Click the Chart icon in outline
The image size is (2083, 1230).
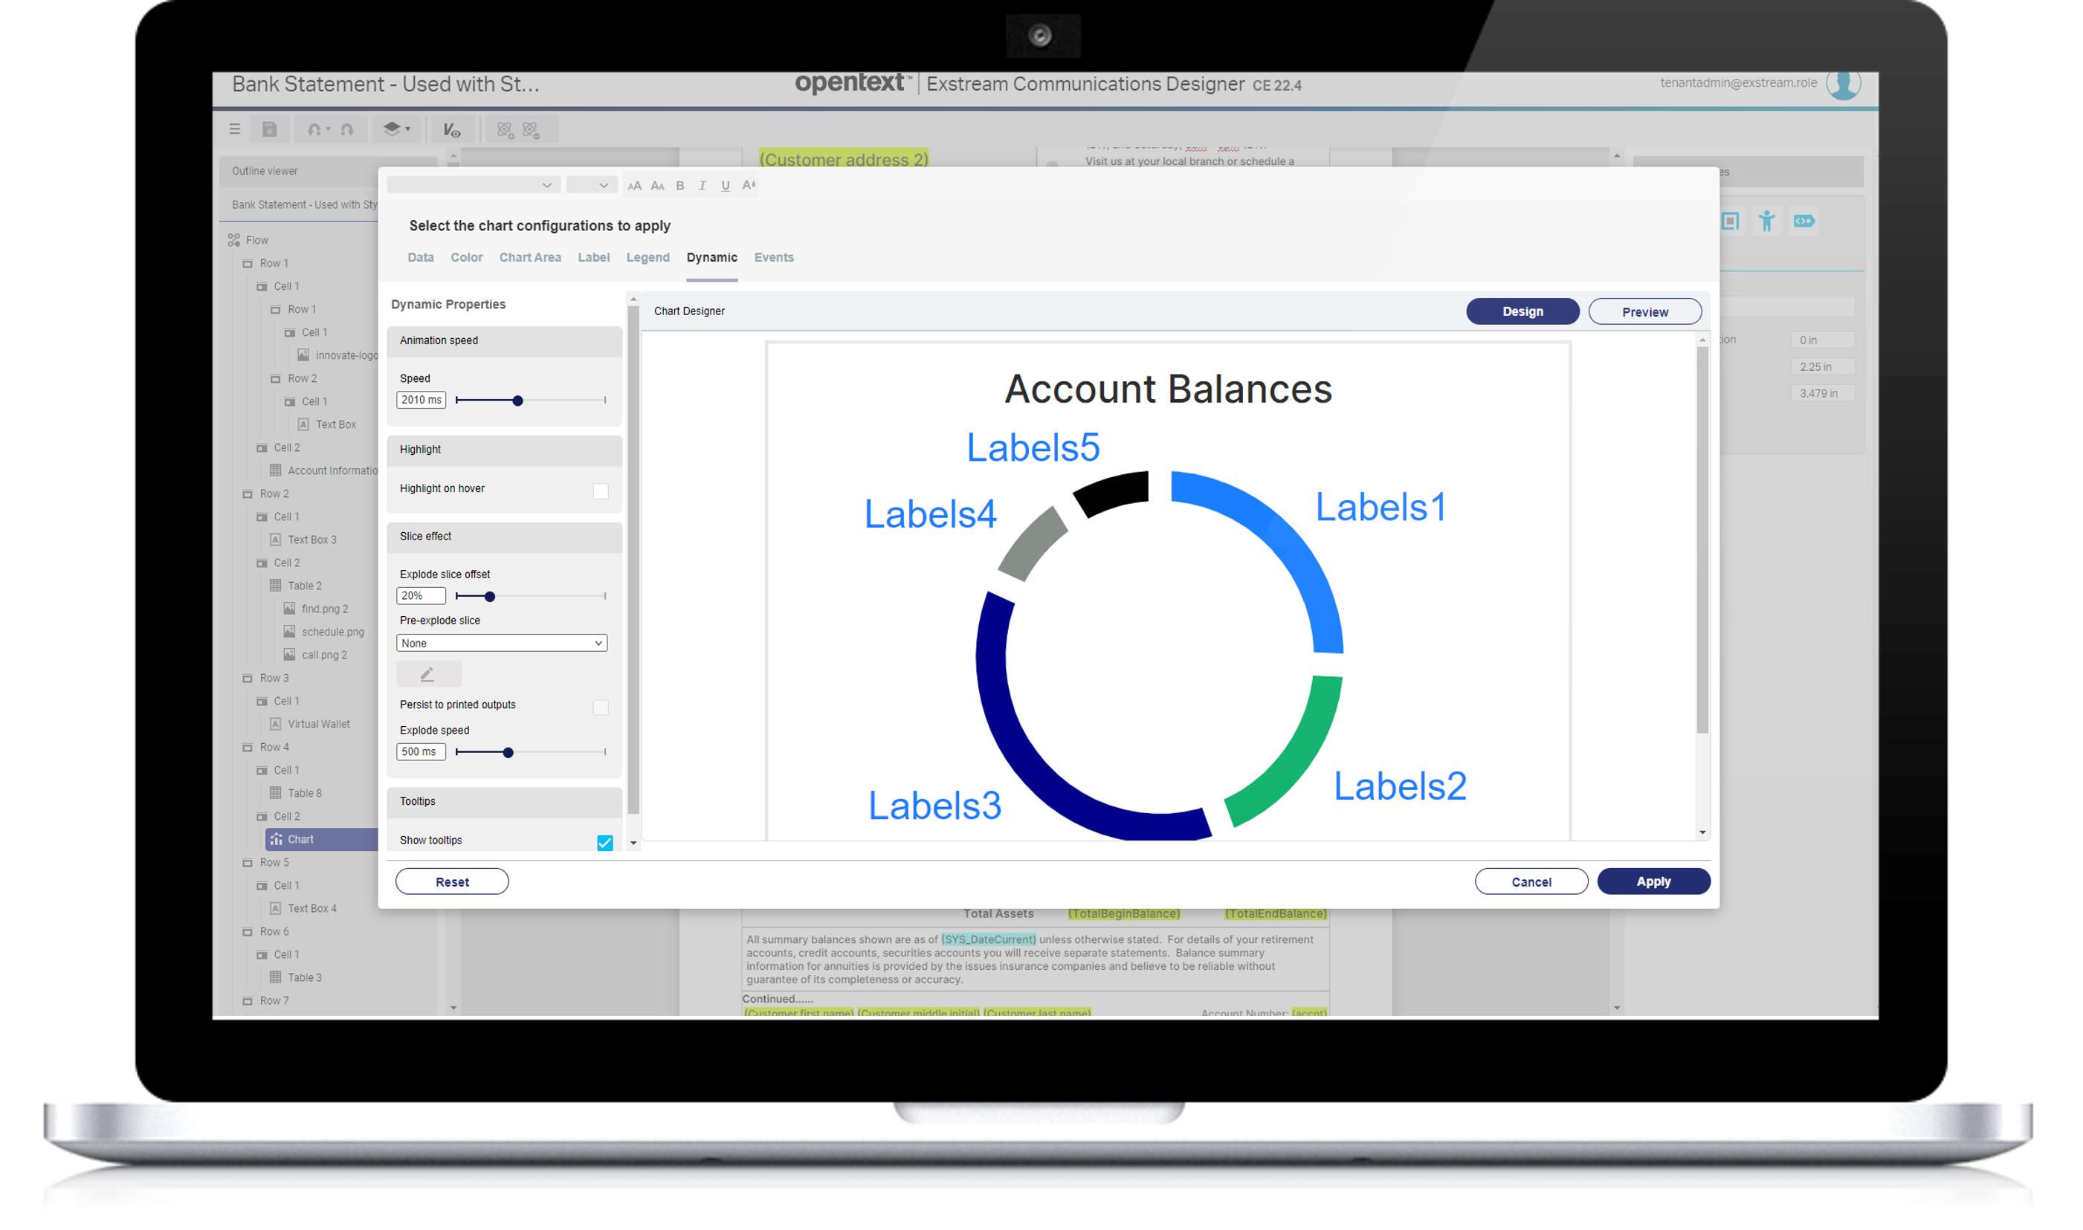pos(277,840)
